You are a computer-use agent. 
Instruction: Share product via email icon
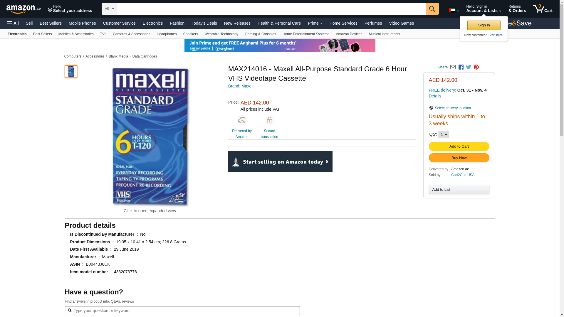pyautogui.click(x=453, y=67)
